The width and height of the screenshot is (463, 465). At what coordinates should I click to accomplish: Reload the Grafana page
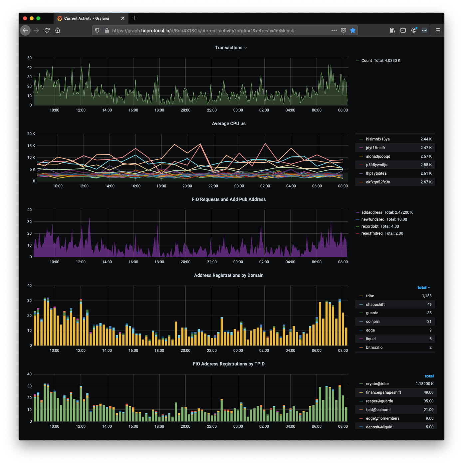click(47, 30)
